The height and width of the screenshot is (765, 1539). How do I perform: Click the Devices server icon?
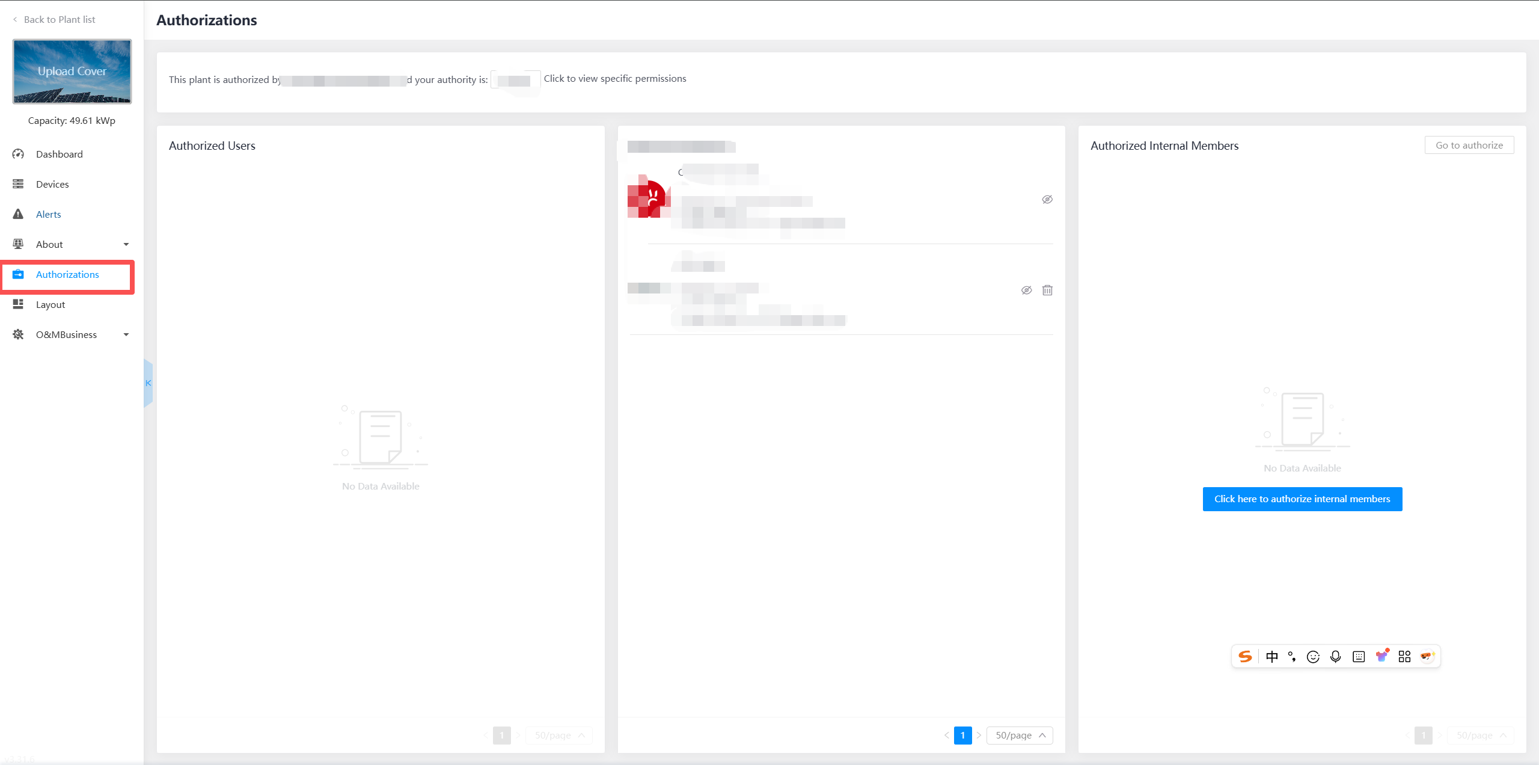(18, 184)
